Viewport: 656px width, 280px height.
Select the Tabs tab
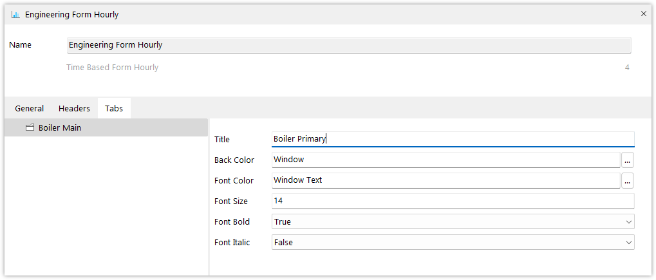click(114, 108)
